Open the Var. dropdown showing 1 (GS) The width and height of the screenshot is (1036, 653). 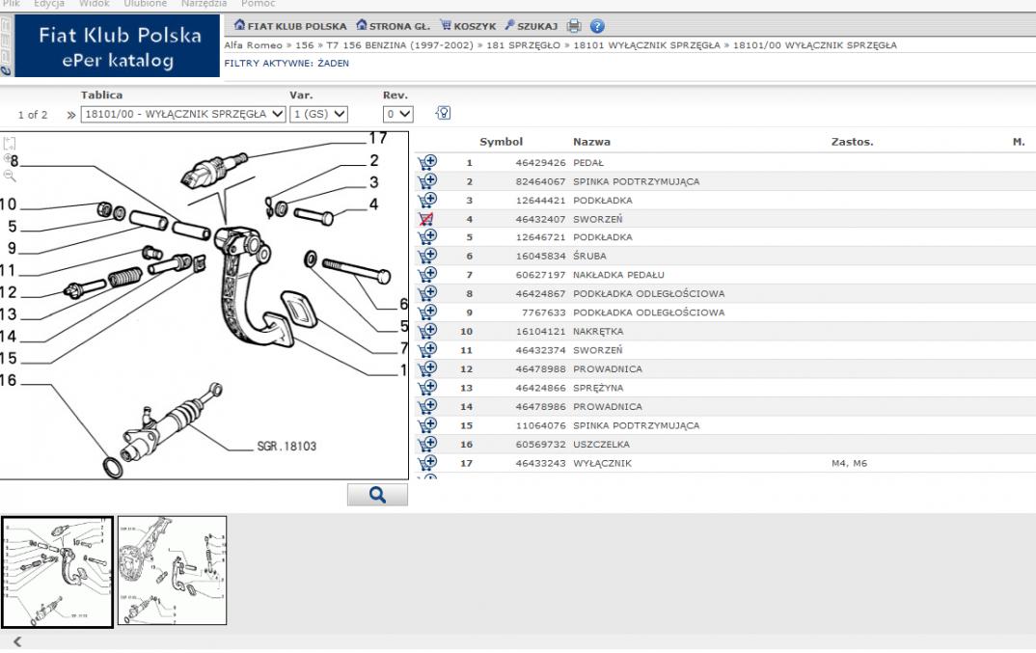pos(318,114)
